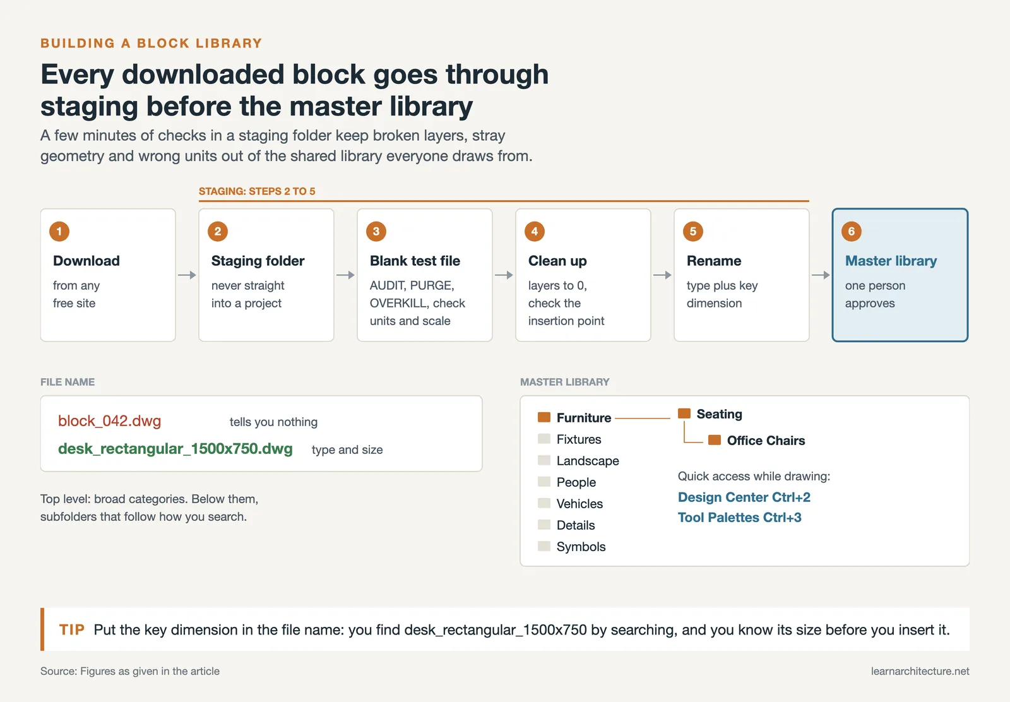
Task: Select the Rename step card
Action: (742, 275)
